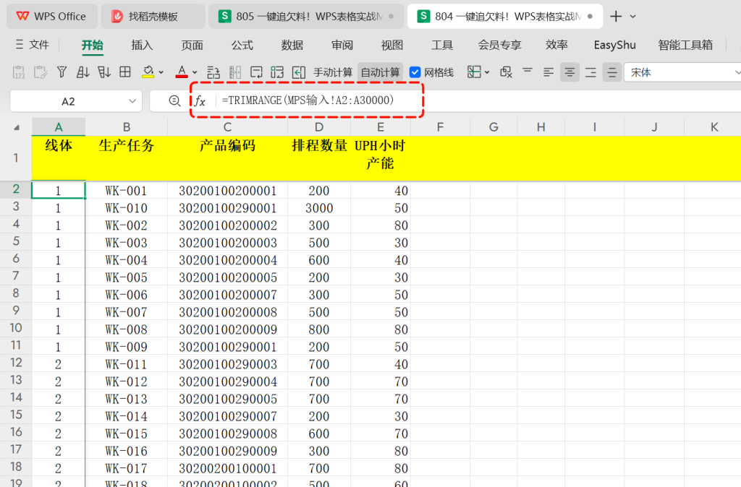This screenshot has height=487, width=741.
Task: Click the fx insert function icon
Action: pyautogui.click(x=200, y=100)
